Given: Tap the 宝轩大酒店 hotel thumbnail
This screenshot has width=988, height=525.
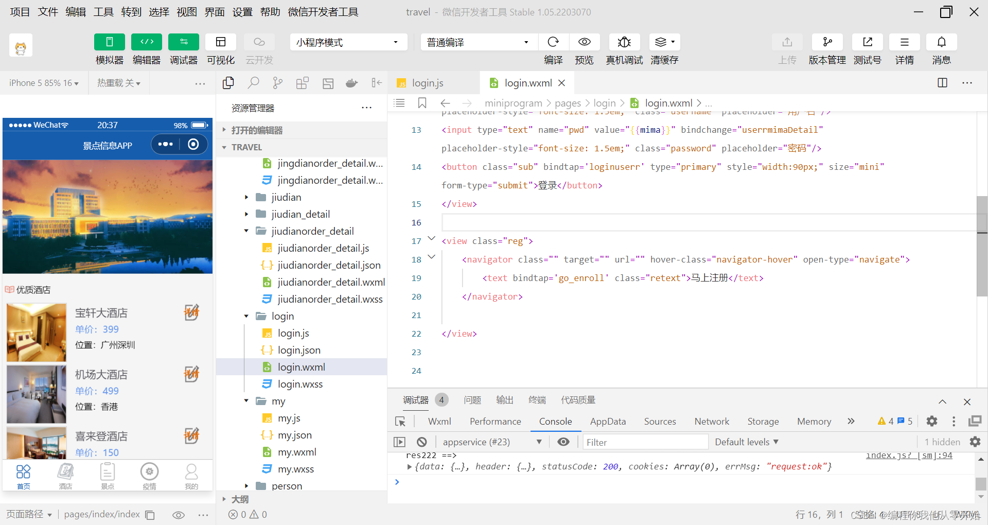Looking at the screenshot, I should click(x=37, y=332).
